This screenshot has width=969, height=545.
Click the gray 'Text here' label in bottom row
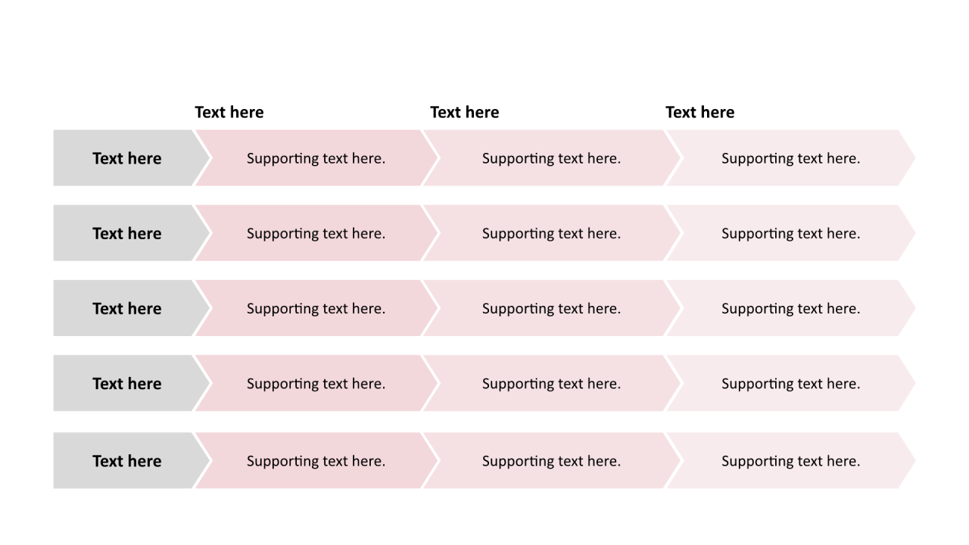(x=127, y=460)
